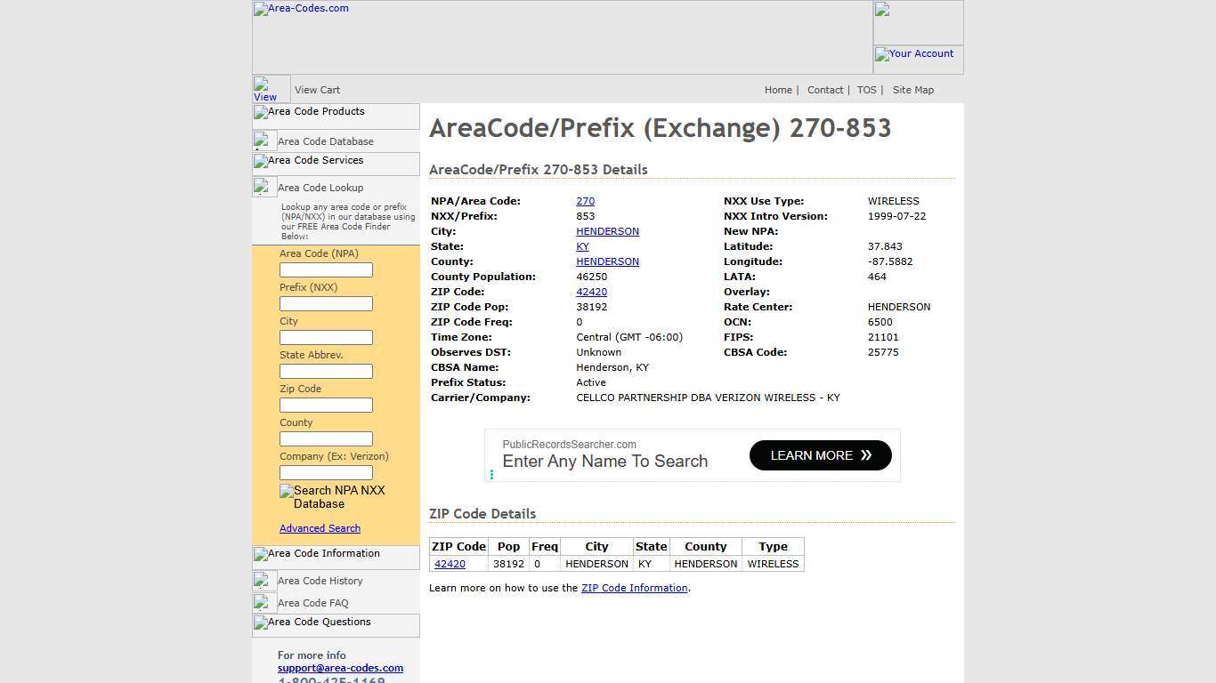
Task: Open the area code 270 link
Action: click(585, 201)
